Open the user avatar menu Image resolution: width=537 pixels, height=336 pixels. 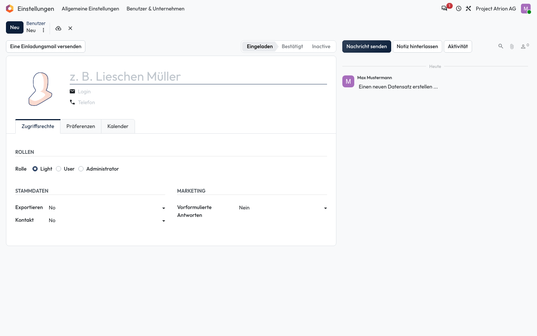[526, 9]
